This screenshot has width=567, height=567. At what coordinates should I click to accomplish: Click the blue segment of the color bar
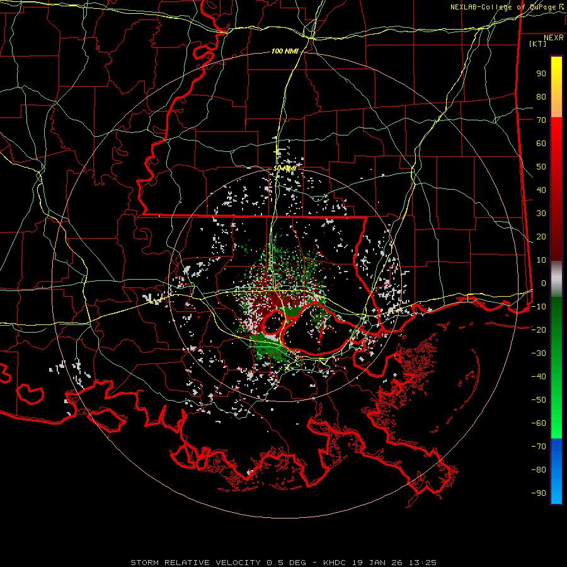(556, 471)
